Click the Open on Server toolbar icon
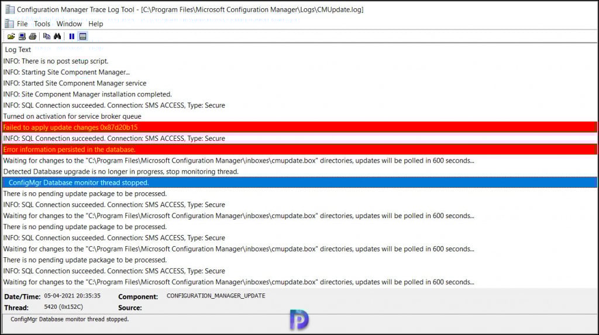The height and width of the screenshot is (335, 599). pos(22,36)
